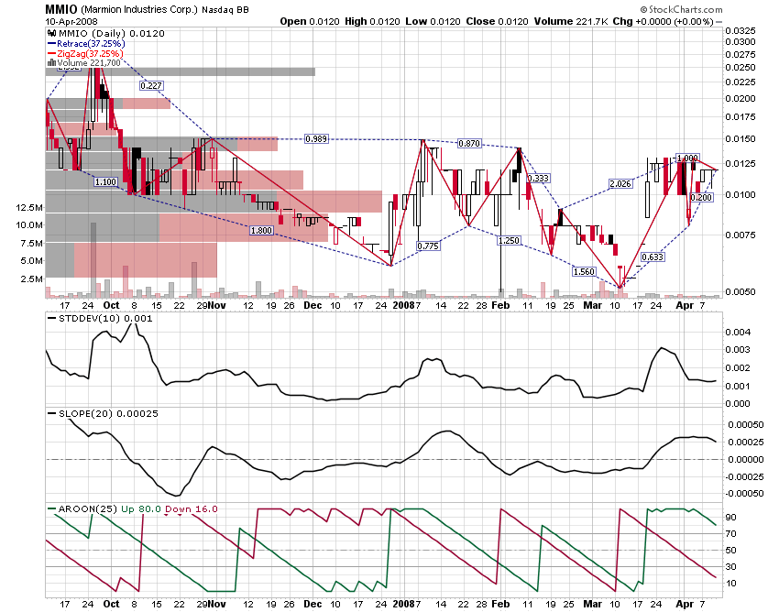Click the 0.775 retracement label

[428, 246]
